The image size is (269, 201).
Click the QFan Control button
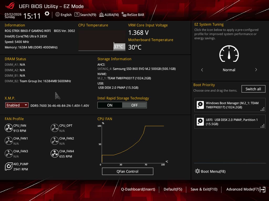tap(127, 171)
